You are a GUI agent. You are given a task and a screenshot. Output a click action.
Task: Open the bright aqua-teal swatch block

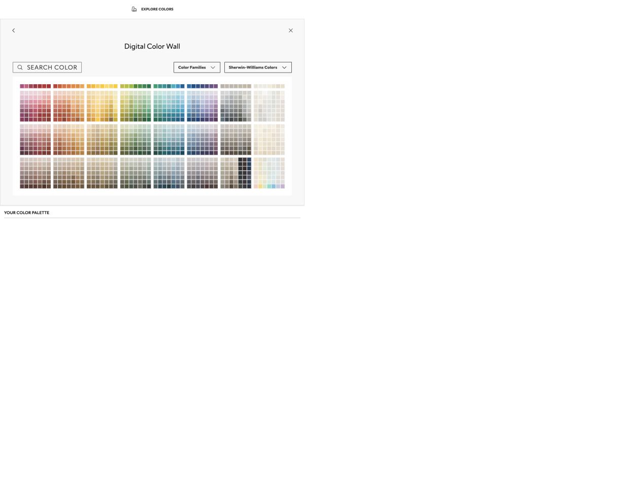(x=169, y=106)
